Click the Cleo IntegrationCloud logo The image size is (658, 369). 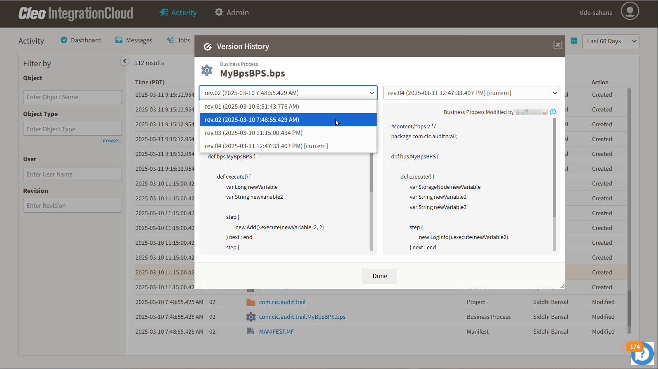click(76, 13)
